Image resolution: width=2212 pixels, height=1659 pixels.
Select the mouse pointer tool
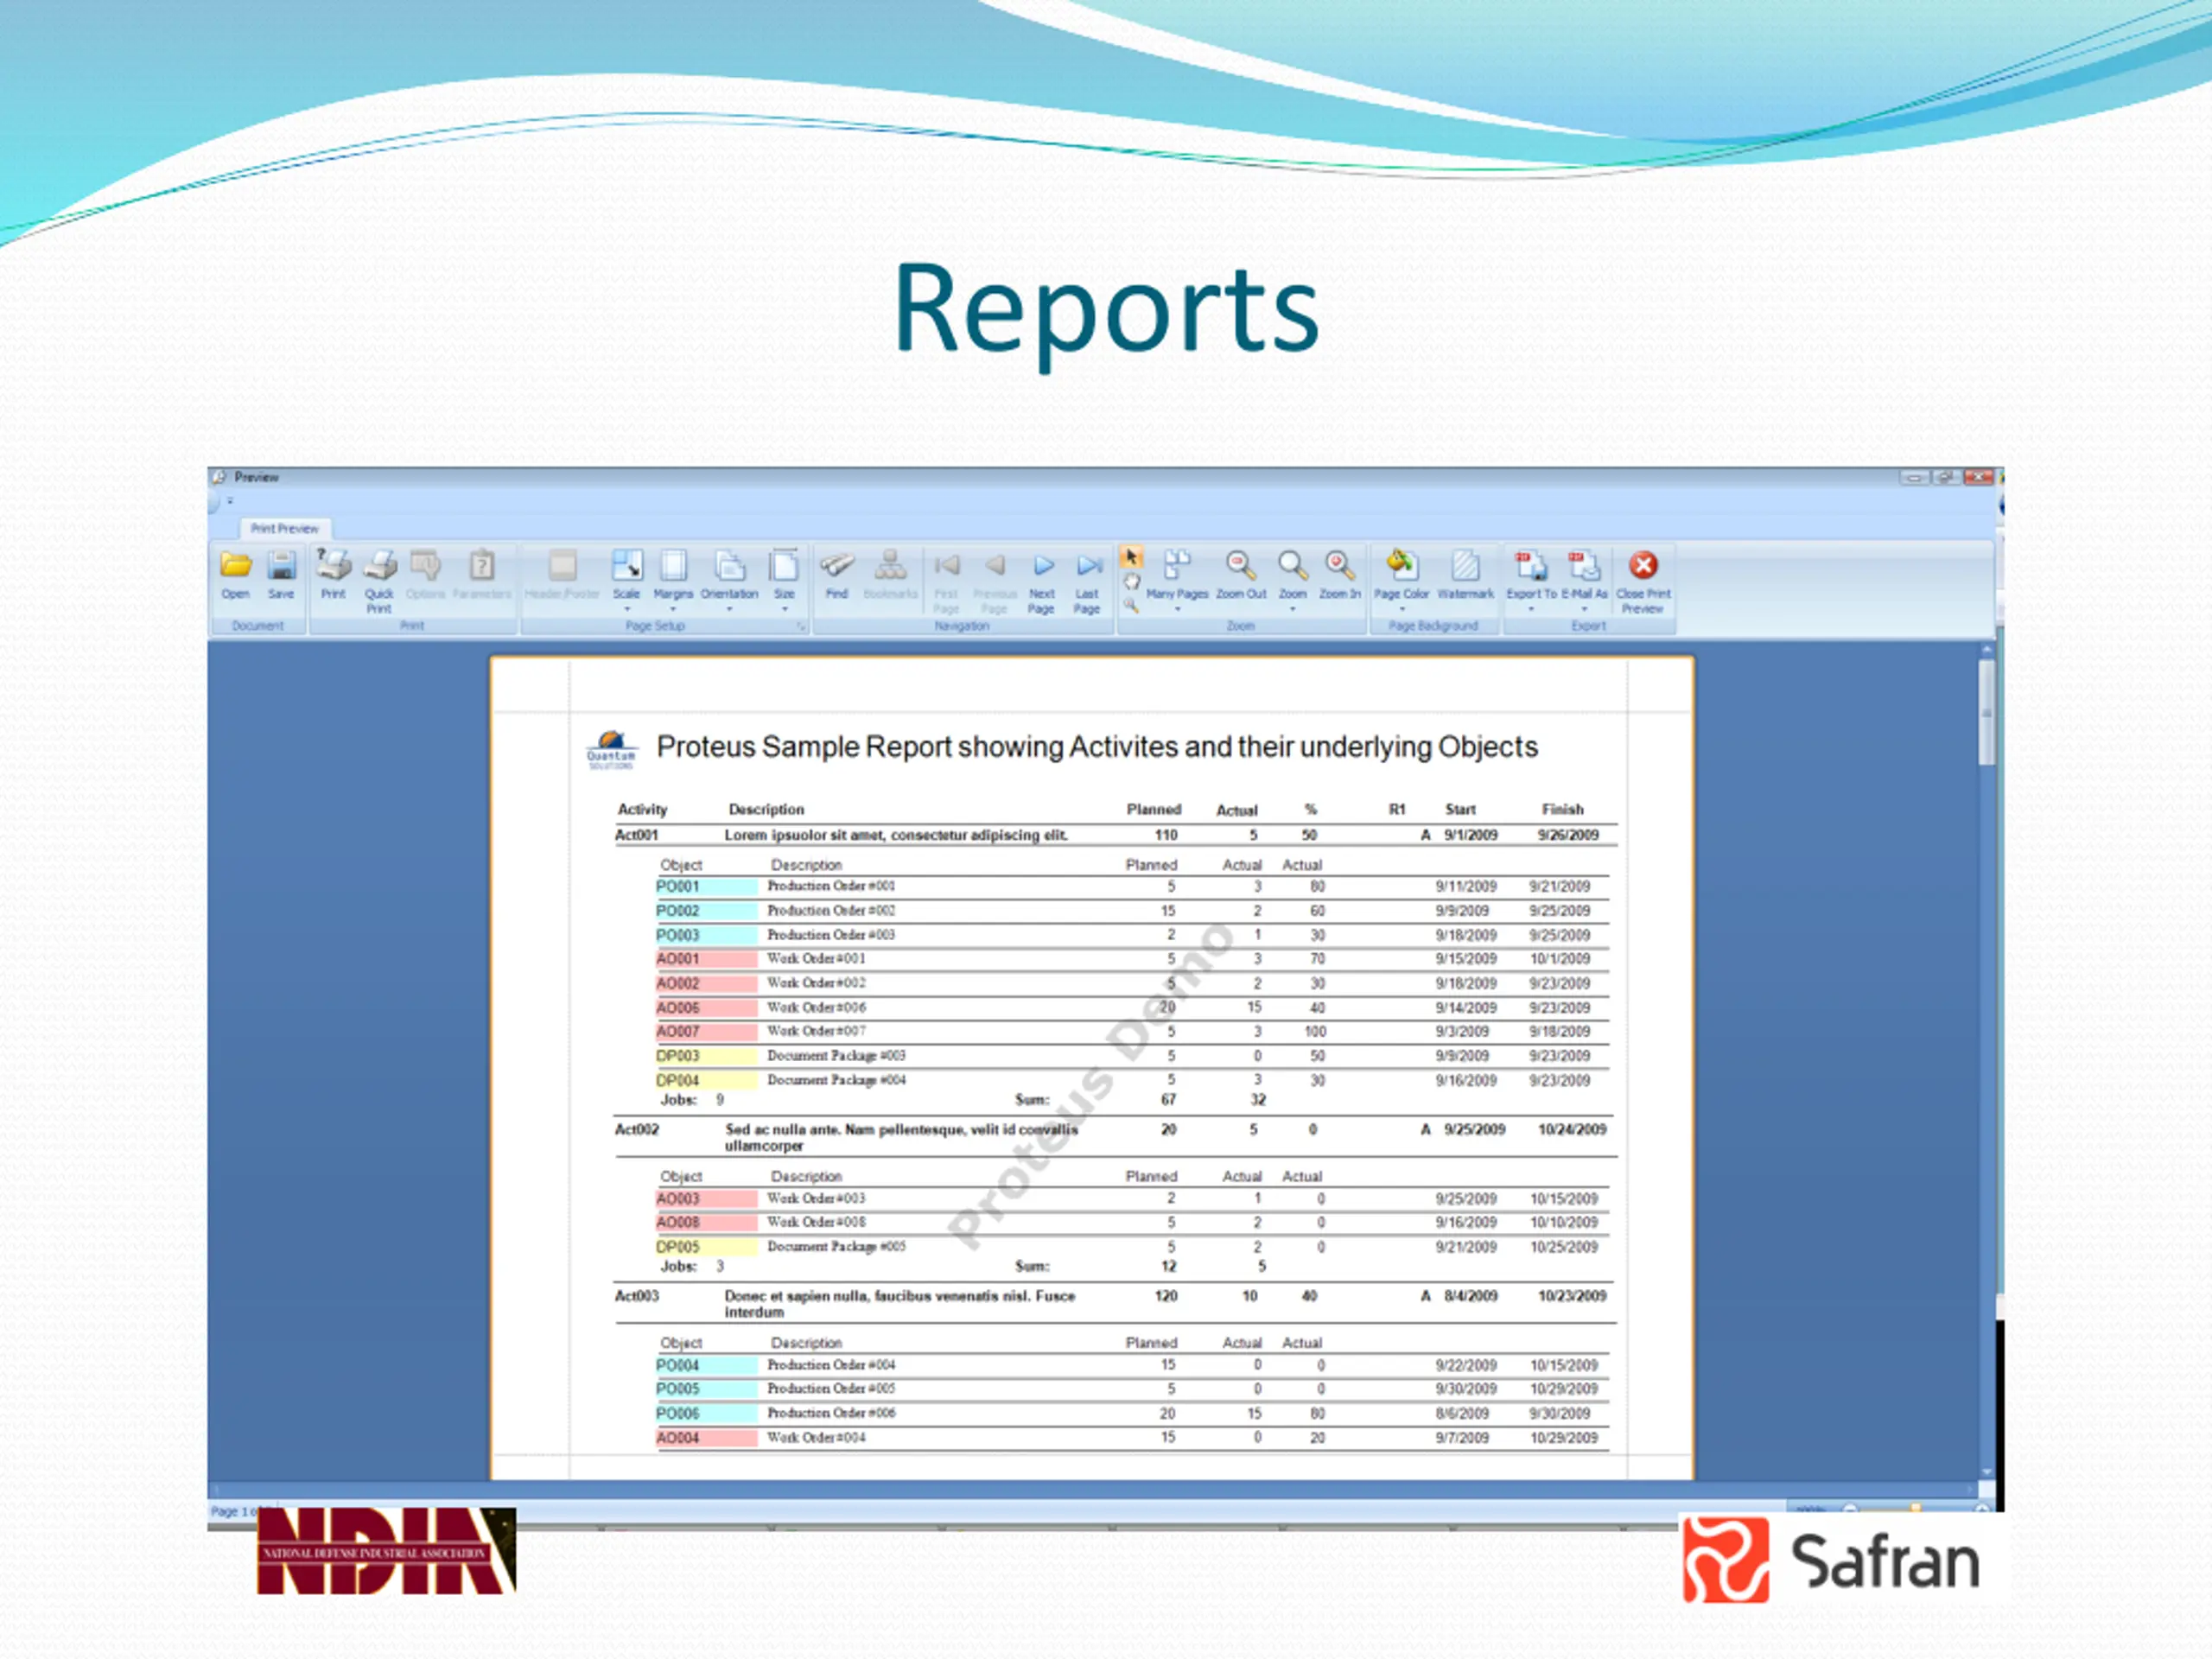pyautogui.click(x=1131, y=557)
